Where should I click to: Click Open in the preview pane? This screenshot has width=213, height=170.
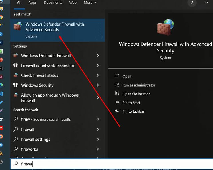[127, 76]
